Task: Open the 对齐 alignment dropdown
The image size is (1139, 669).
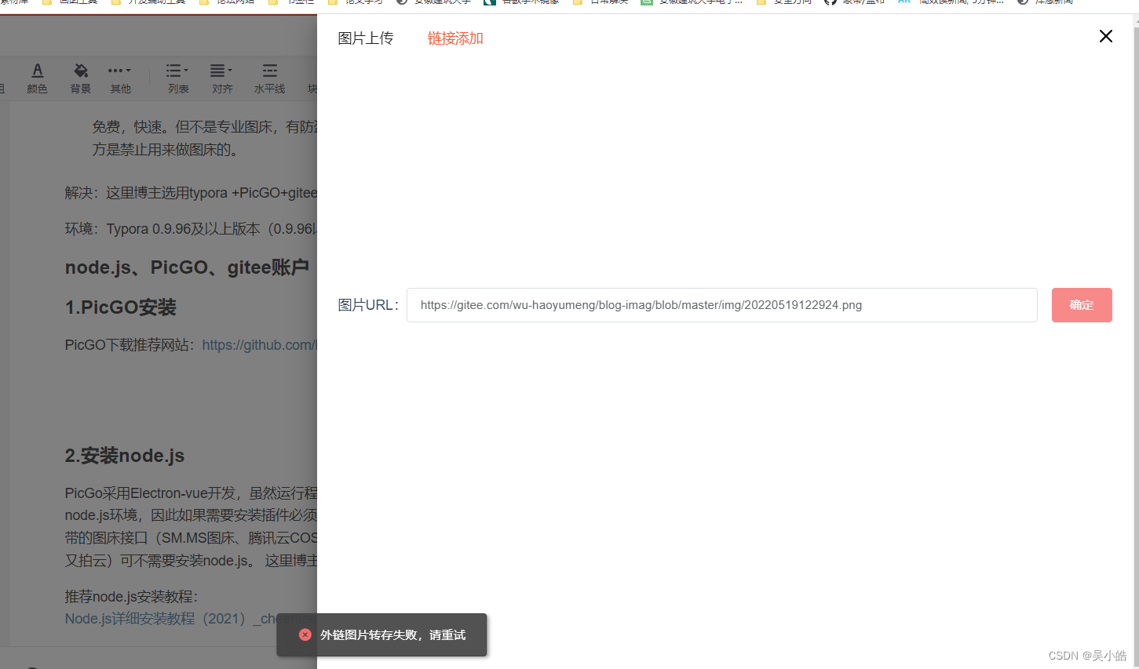Action: pyautogui.click(x=222, y=78)
